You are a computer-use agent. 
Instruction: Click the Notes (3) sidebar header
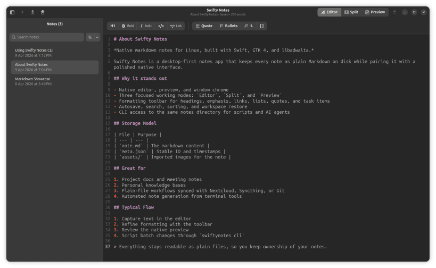54,24
